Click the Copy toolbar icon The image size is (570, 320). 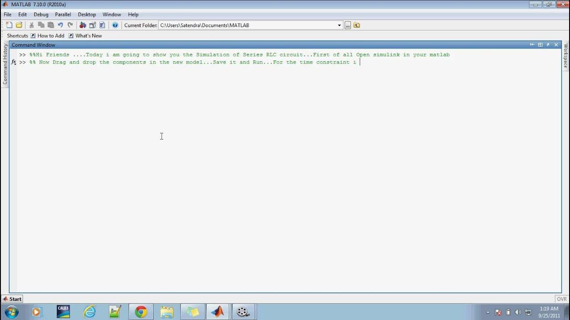(x=41, y=25)
